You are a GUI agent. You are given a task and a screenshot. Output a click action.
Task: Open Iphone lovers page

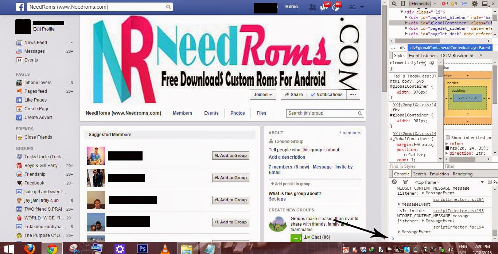(38, 83)
